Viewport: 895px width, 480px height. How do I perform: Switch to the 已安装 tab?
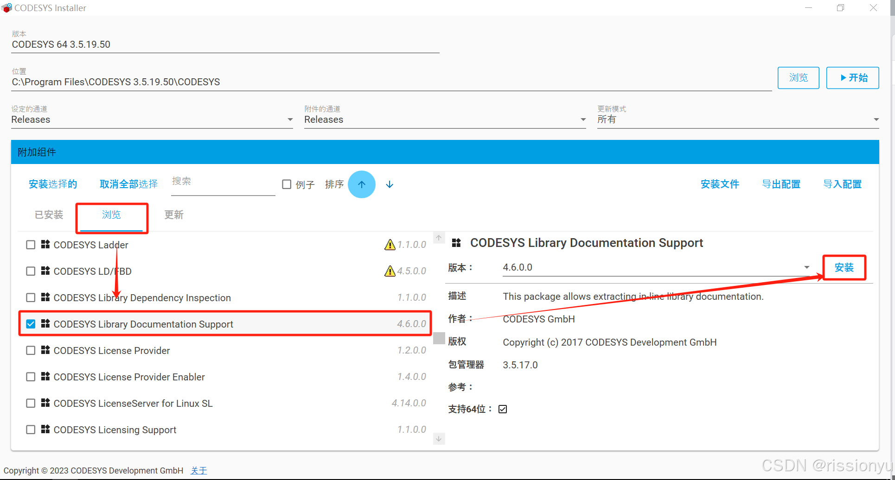point(48,215)
